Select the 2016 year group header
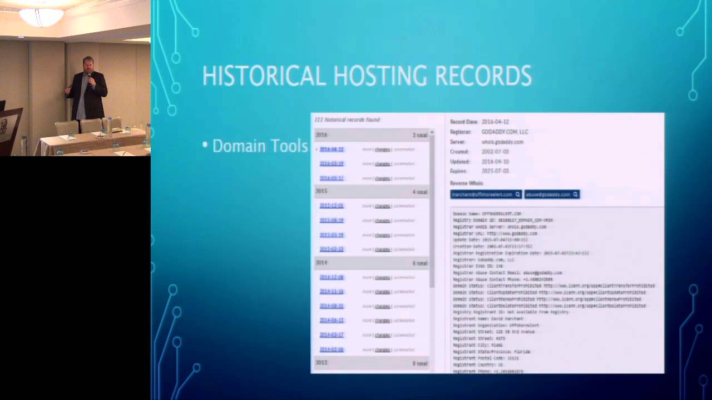Screen dimensions: 712x400 click(x=371, y=135)
